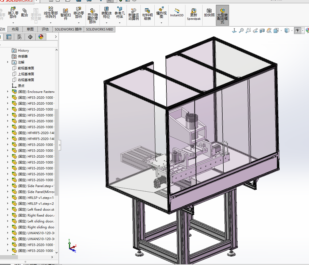Open the ConfigurationManager panel tab

click(19, 37)
